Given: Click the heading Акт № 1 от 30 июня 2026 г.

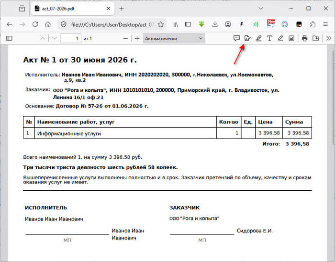Looking at the screenshot, I should click(80, 60).
